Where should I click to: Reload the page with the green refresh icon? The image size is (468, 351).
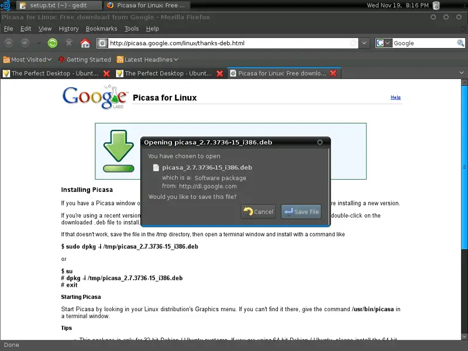pyautogui.click(x=53, y=43)
